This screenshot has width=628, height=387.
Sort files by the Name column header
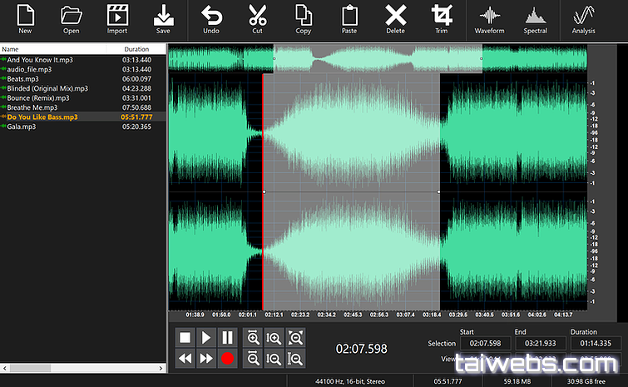point(10,50)
